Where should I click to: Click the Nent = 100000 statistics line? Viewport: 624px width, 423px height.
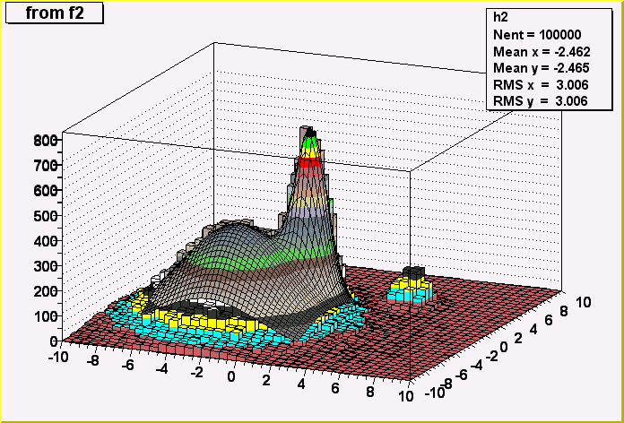[537, 33]
